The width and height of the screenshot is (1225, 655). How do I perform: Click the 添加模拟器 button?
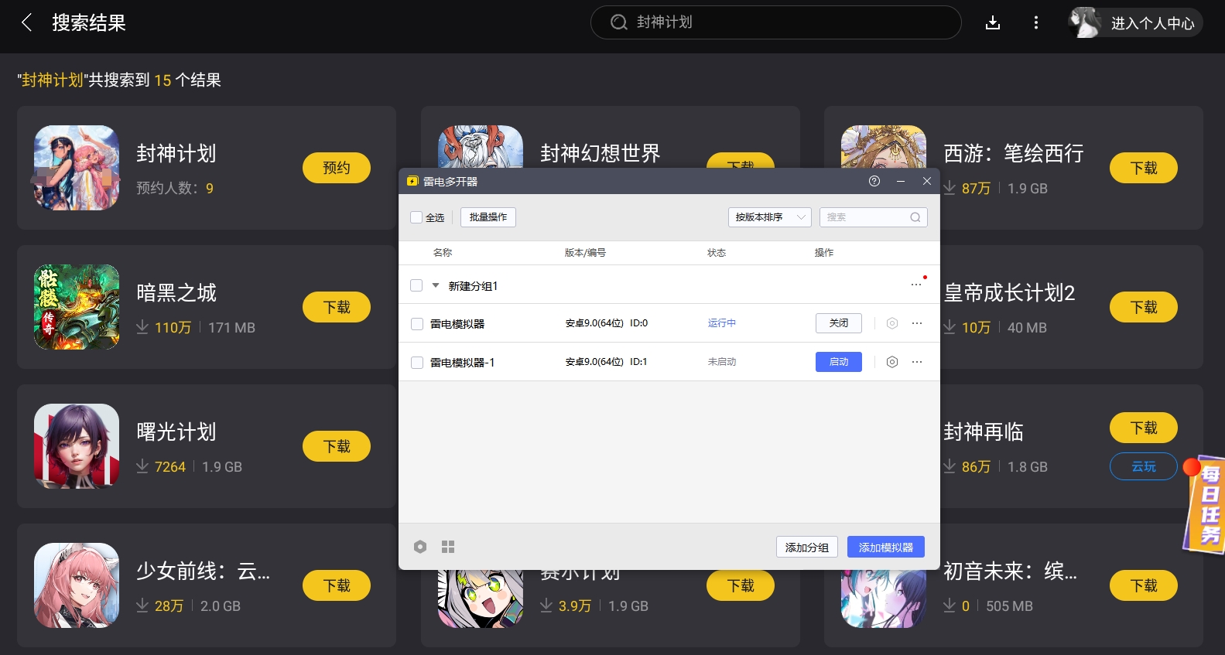point(886,547)
